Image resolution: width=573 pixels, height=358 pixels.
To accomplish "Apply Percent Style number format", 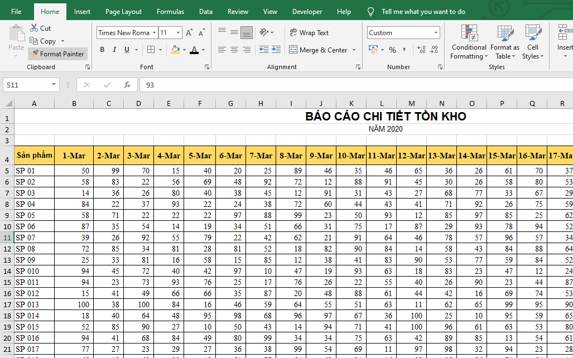I will tap(392, 50).
